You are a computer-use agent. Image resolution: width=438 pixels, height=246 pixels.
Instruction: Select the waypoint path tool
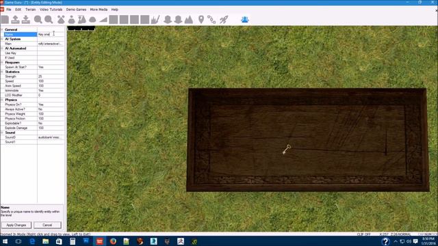tap(211, 20)
